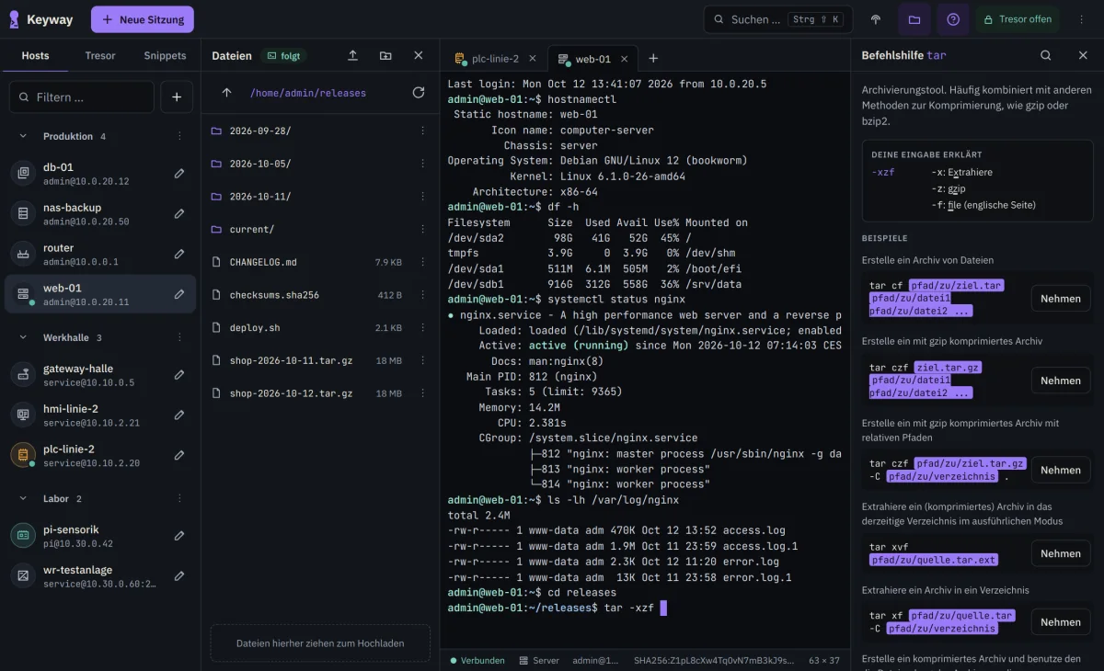Edit the nas-backup host entry
This screenshot has height=671, width=1104.
point(179,214)
